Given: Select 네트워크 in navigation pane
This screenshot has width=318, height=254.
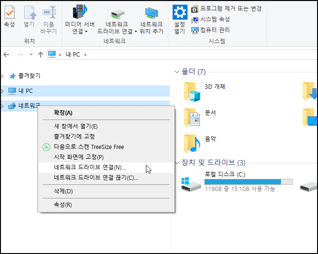Looking at the screenshot, I should [24, 106].
